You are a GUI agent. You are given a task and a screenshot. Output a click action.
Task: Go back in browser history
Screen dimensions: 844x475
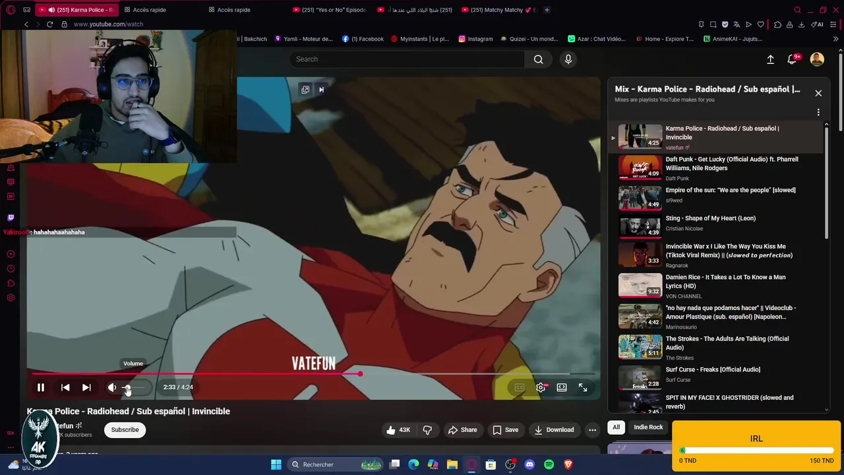coord(26,24)
